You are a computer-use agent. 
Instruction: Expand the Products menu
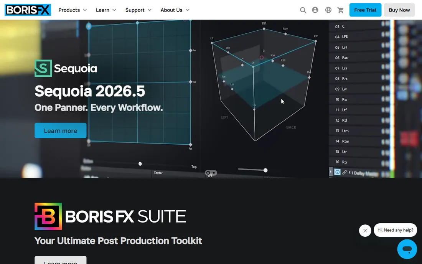click(73, 10)
